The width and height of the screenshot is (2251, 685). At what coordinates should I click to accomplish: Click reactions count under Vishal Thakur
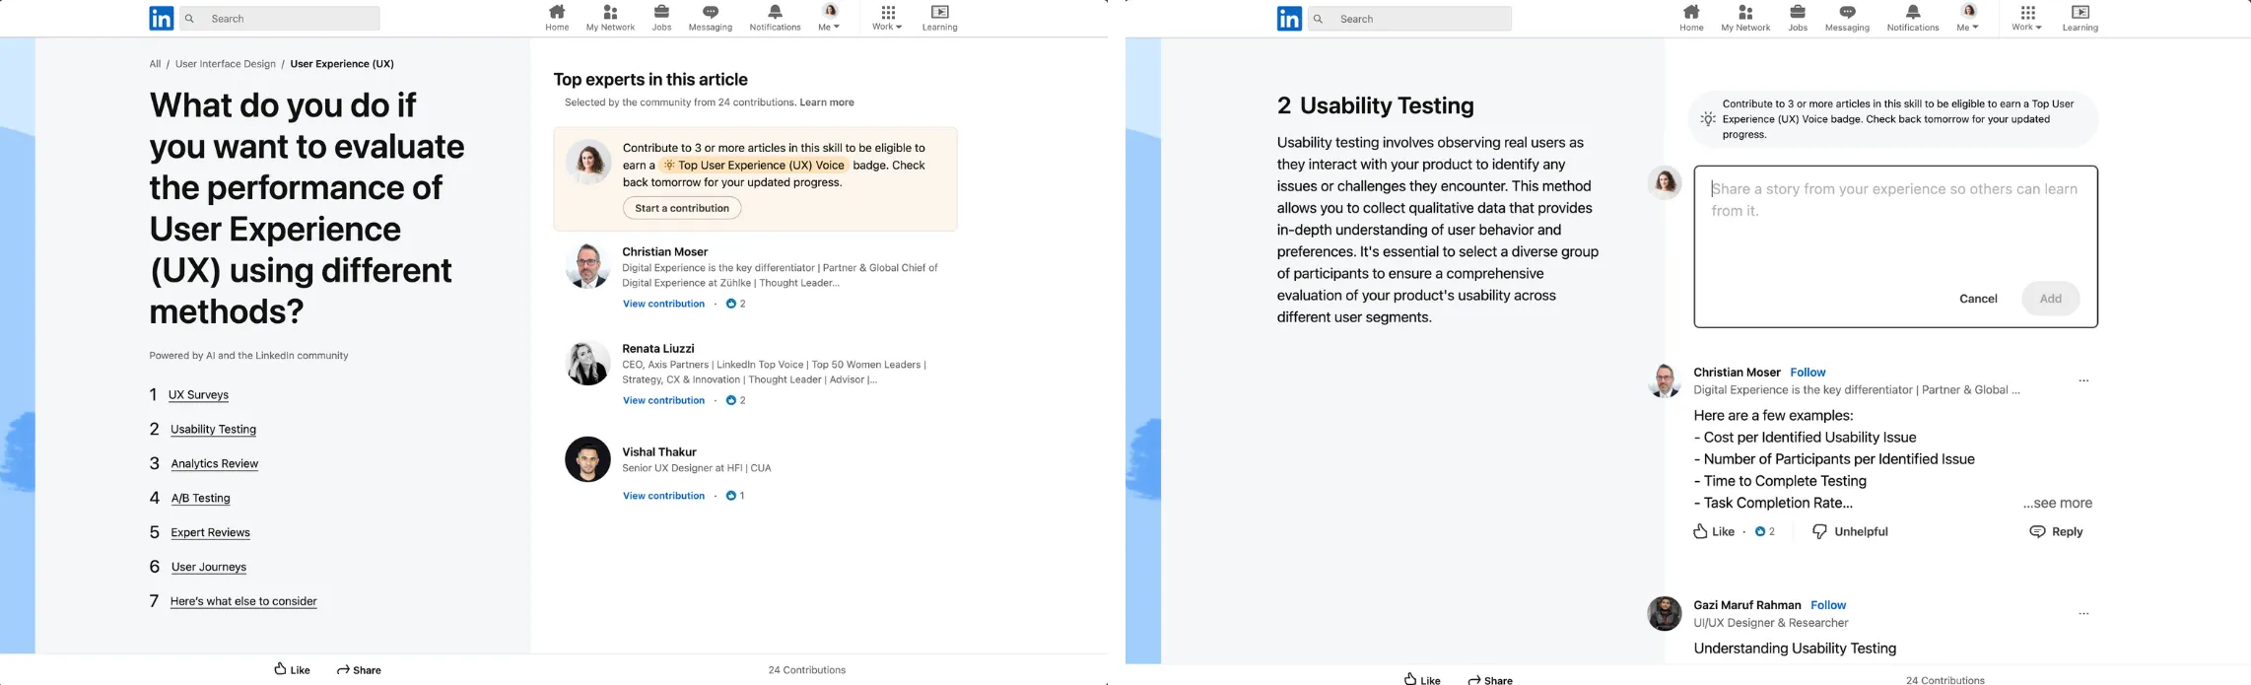click(x=734, y=496)
